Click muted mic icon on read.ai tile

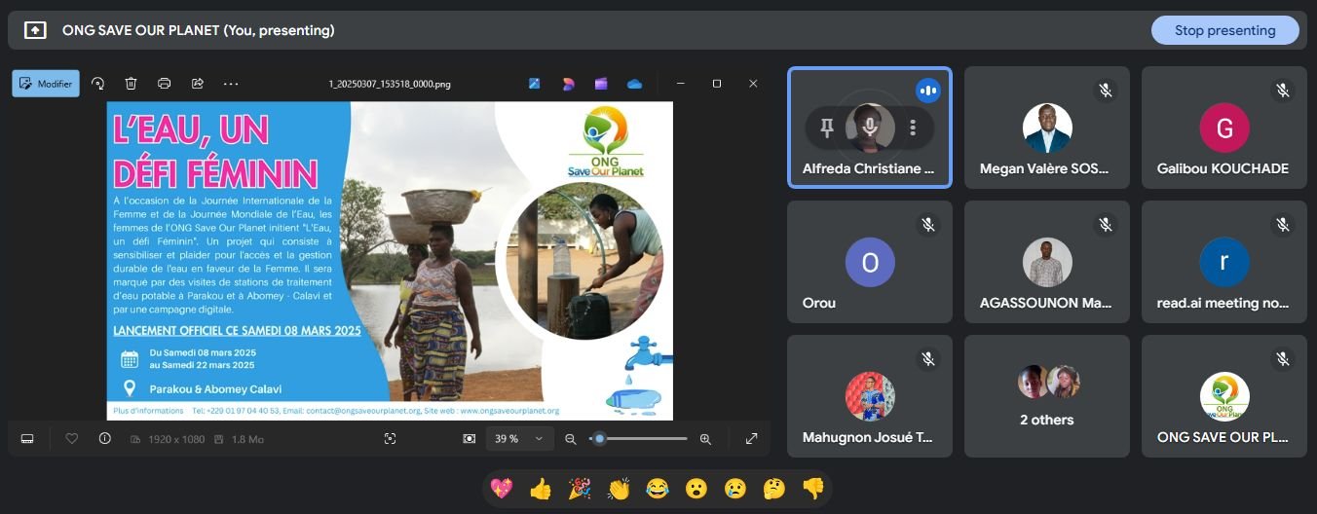point(1283,225)
